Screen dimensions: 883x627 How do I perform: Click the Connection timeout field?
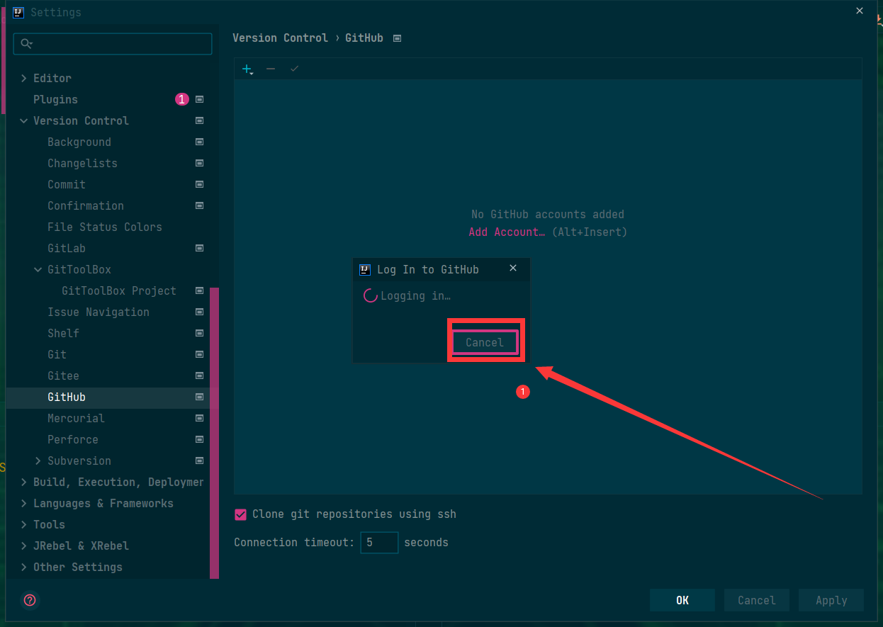379,543
